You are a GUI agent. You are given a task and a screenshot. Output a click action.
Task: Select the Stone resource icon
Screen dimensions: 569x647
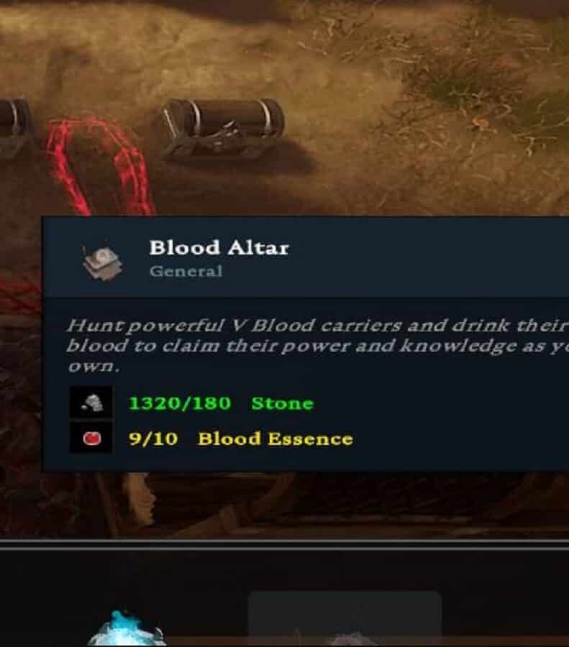[x=91, y=403]
